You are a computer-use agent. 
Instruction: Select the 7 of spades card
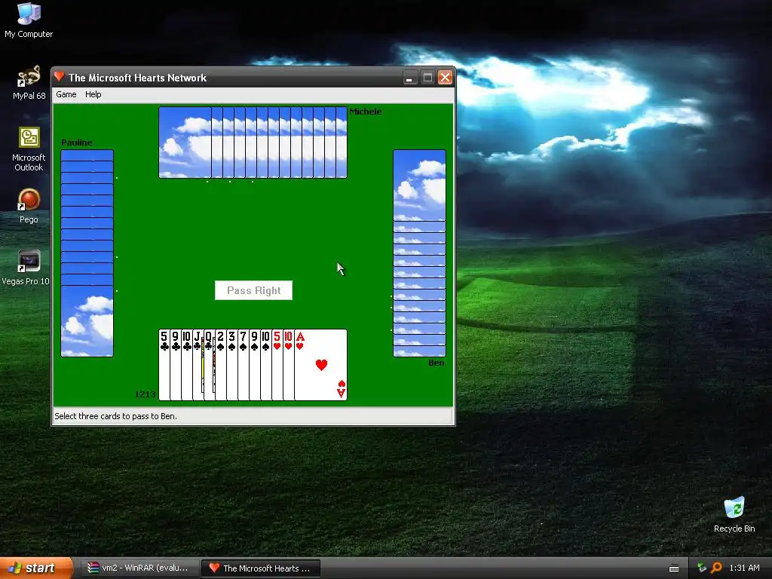coord(244,365)
